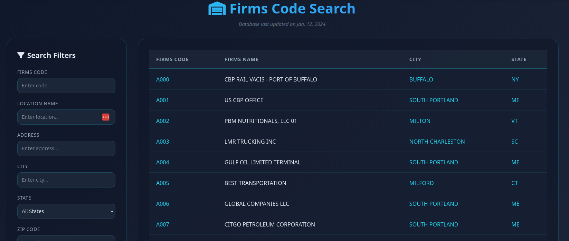Select GULF OIL LIMITED TERMINAL name
Image resolution: width=569 pixels, height=241 pixels.
point(263,162)
